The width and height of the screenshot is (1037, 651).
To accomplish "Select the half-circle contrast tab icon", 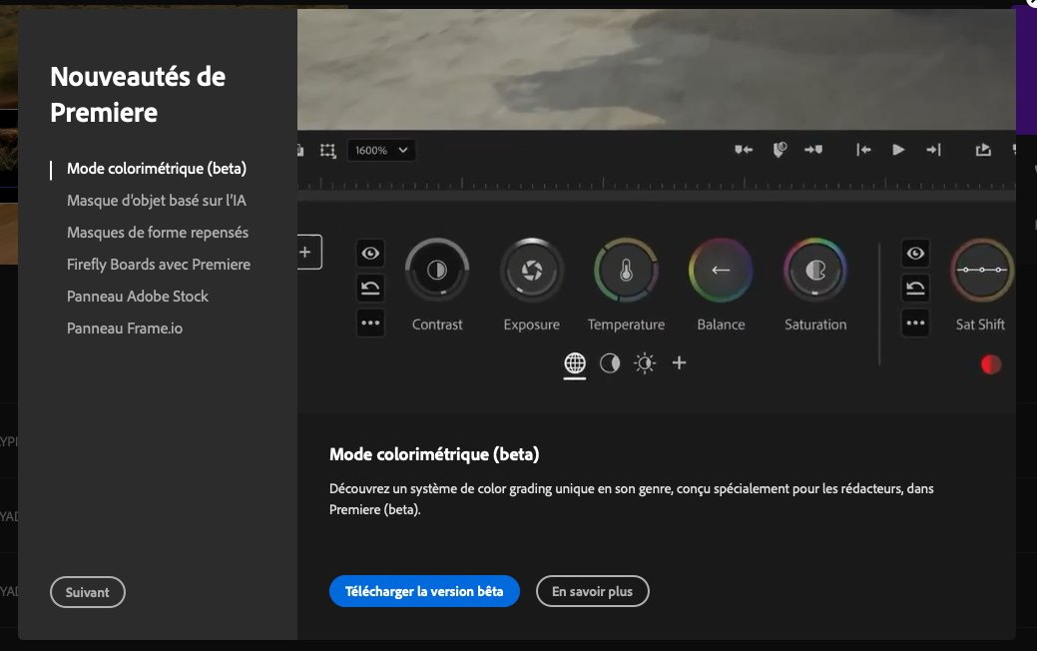I will click(x=610, y=363).
